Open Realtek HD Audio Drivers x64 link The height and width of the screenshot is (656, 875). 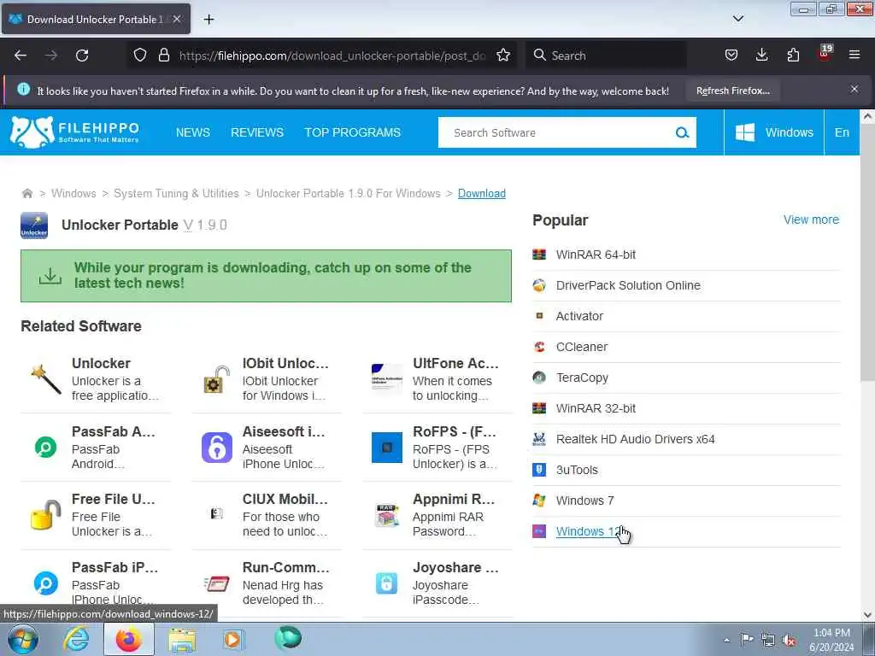click(x=635, y=439)
